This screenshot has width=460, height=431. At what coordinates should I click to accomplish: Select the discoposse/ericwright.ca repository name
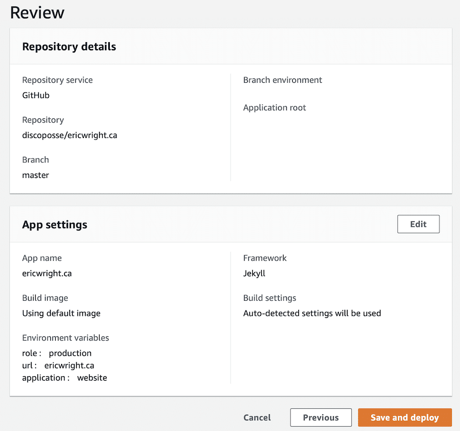(69, 135)
